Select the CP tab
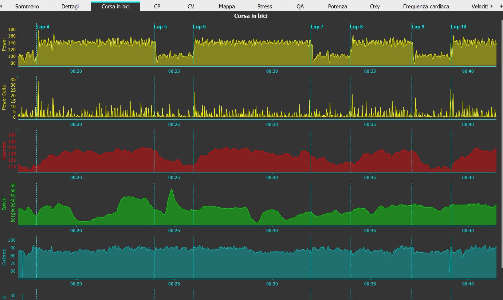The width and height of the screenshot is (503, 300). pyautogui.click(x=157, y=6)
